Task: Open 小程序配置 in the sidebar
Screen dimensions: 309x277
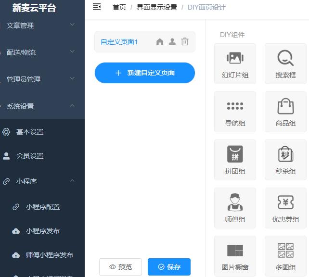Action: coord(43,207)
